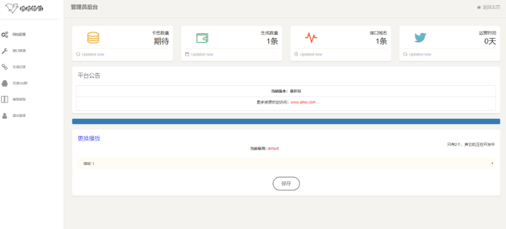Viewport: 506px width, 229px height.
Task: Click the 期待 value in the 卡密数量 card
Action: [161, 41]
